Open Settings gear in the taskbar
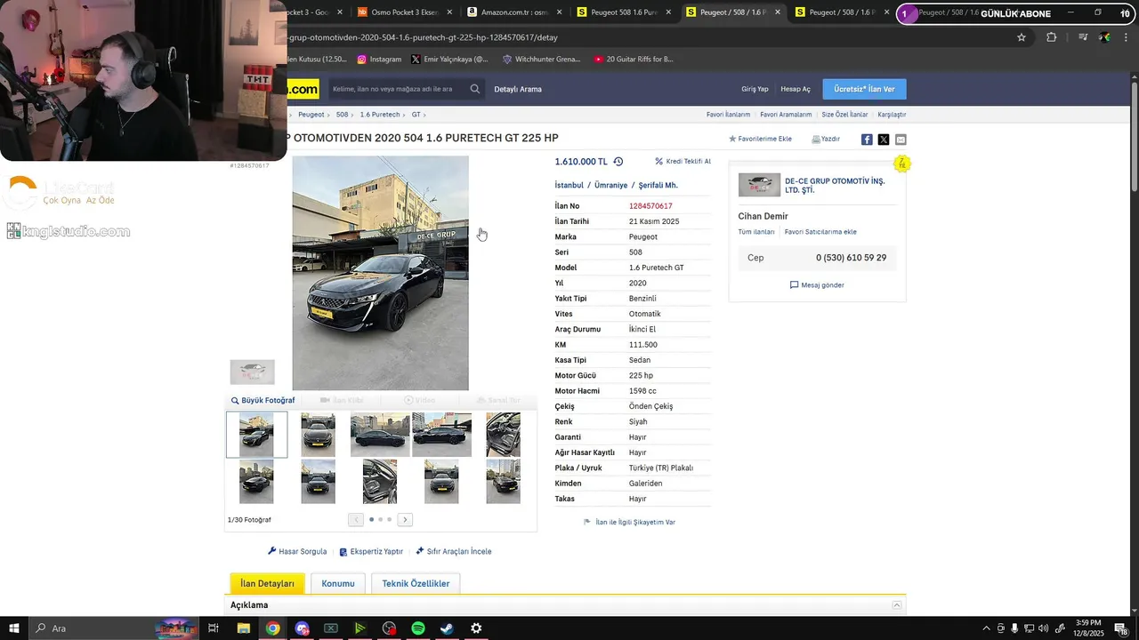Image resolution: width=1139 pixels, height=640 pixels. (476, 628)
